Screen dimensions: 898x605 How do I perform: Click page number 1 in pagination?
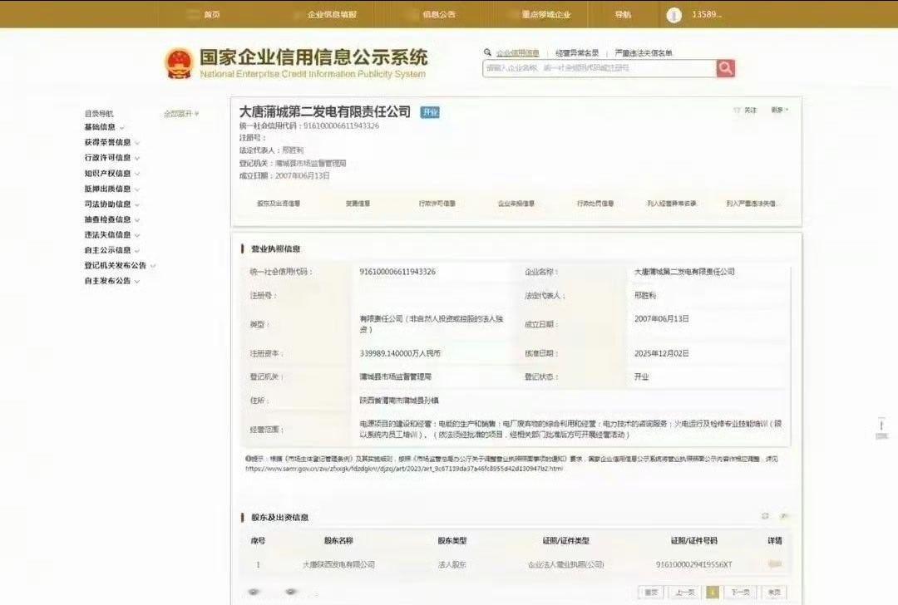[713, 593]
